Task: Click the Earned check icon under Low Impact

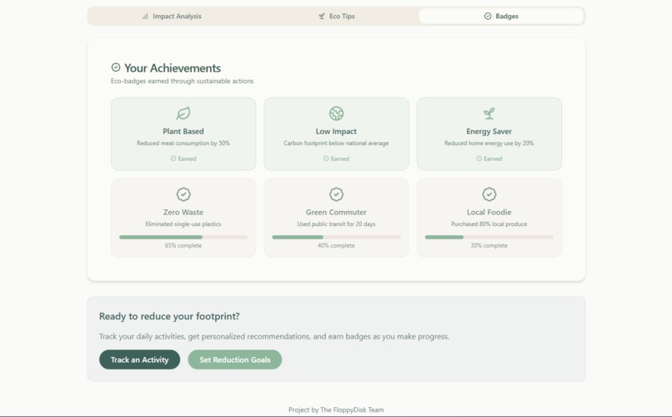Action: click(x=326, y=158)
